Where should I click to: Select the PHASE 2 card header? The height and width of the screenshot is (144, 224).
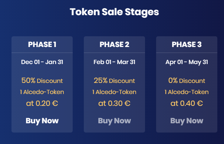(115, 44)
